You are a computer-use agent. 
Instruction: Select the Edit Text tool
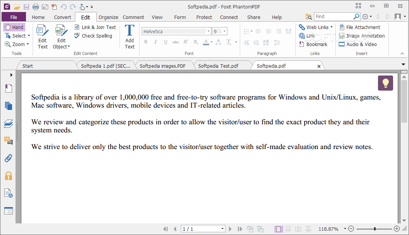tap(43, 37)
